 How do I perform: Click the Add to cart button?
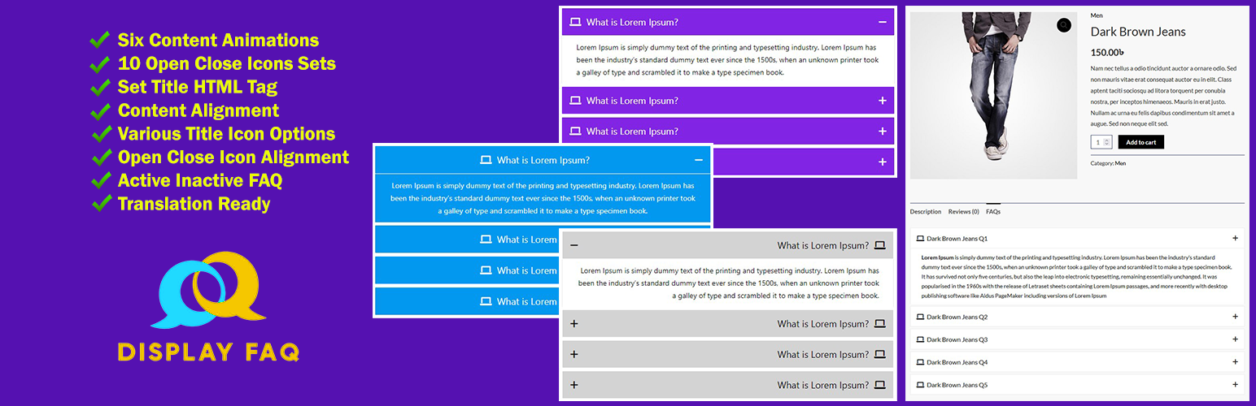(x=1140, y=142)
